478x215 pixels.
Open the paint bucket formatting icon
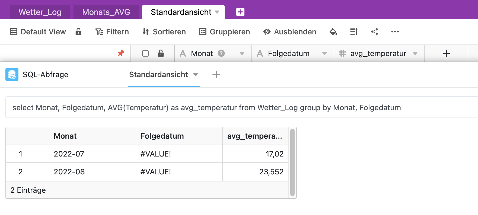pyautogui.click(x=333, y=32)
